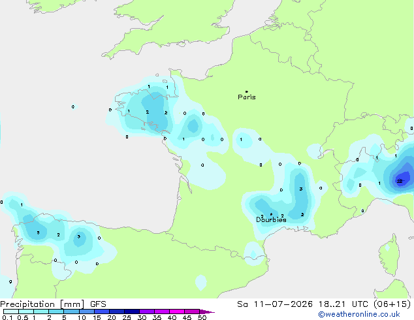
Task: Pick the dark blue legend swatch between 20 and 25
Action: click(117, 312)
